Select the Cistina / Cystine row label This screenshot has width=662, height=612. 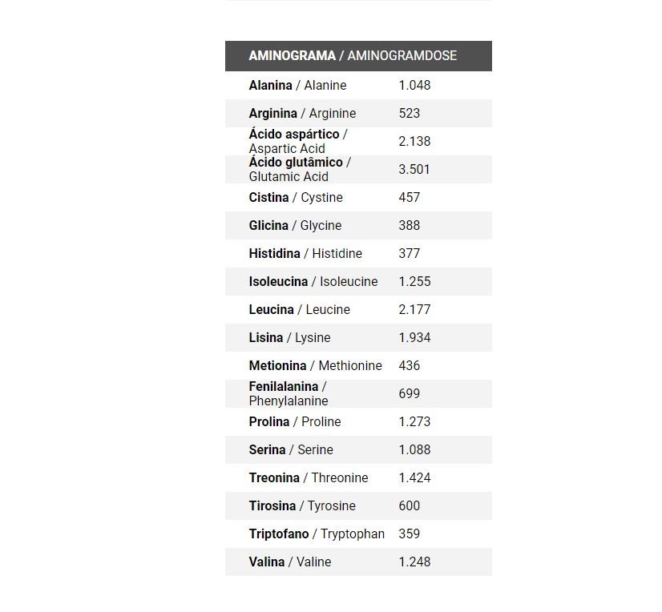pyautogui.click(x=296, y=198)
